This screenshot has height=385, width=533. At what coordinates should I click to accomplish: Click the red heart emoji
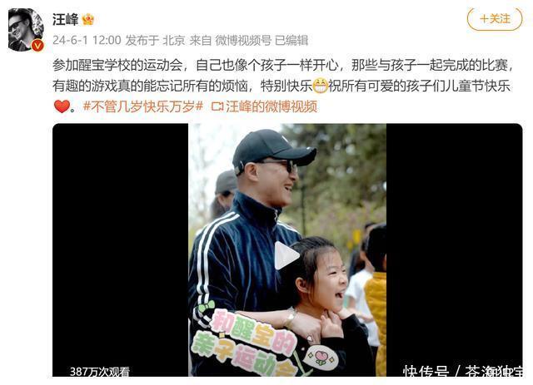62,106
